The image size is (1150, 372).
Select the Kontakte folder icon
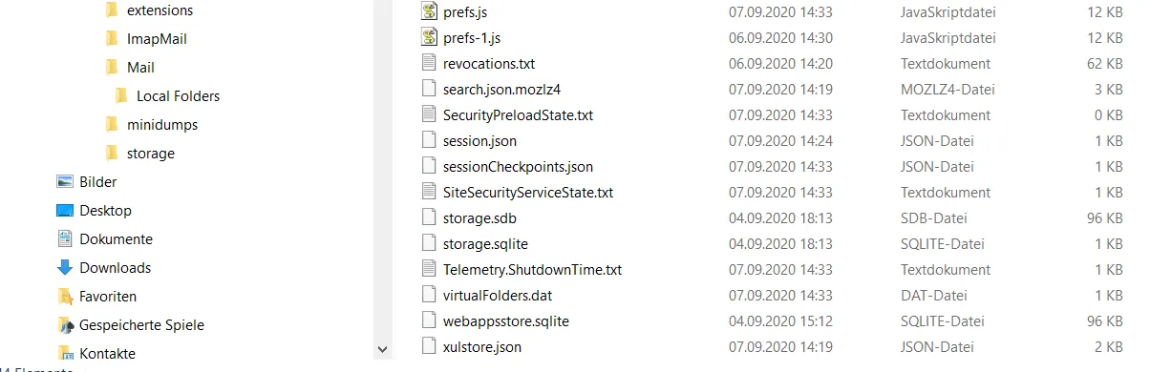[x=65, y=354]
